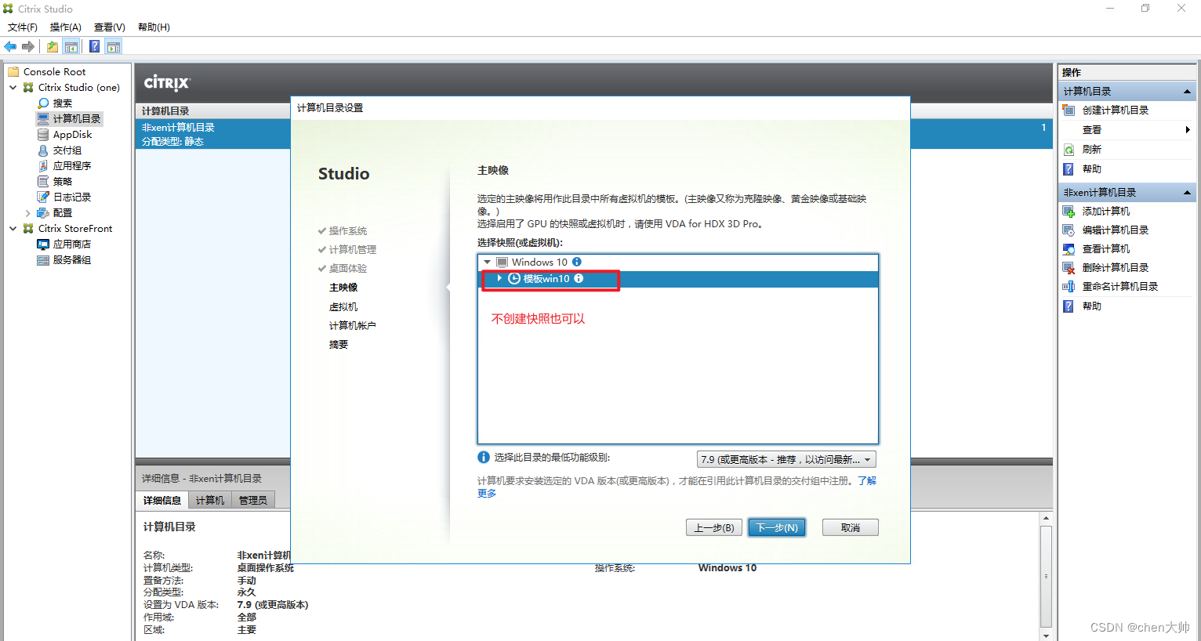
Task: Go to 计算机管理 wizard step
Action: pos(353,250)
